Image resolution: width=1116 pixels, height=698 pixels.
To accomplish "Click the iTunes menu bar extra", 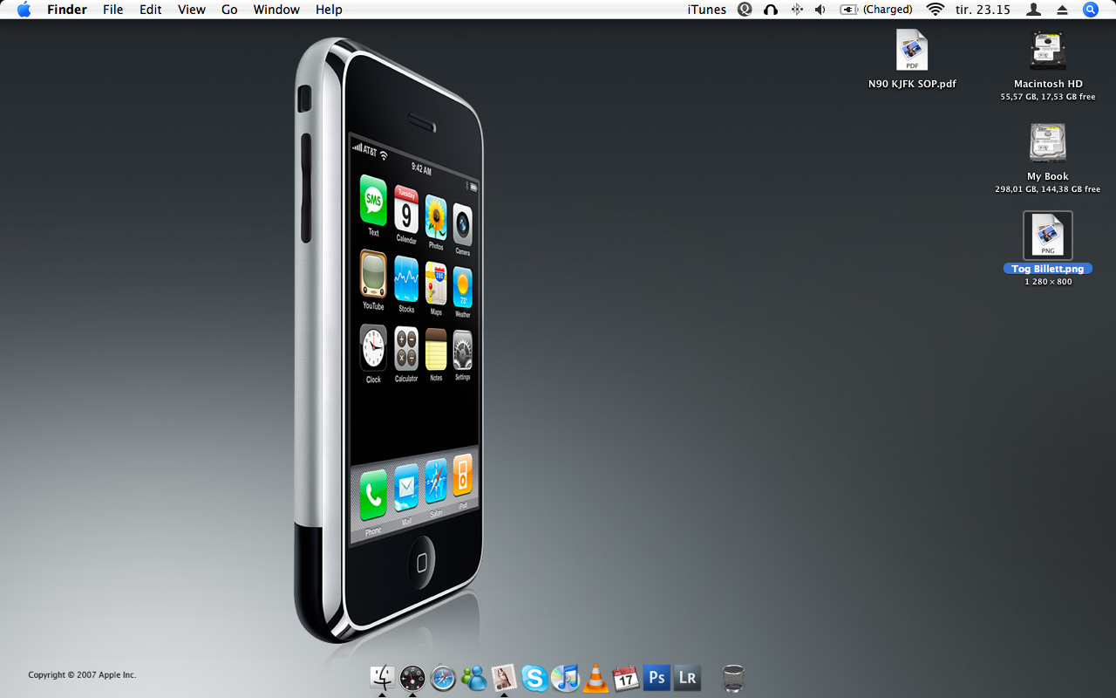I will click(707, 10).
